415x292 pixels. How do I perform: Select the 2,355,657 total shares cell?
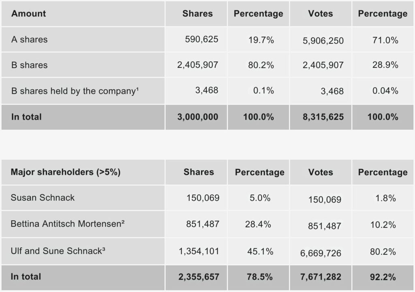199,277
